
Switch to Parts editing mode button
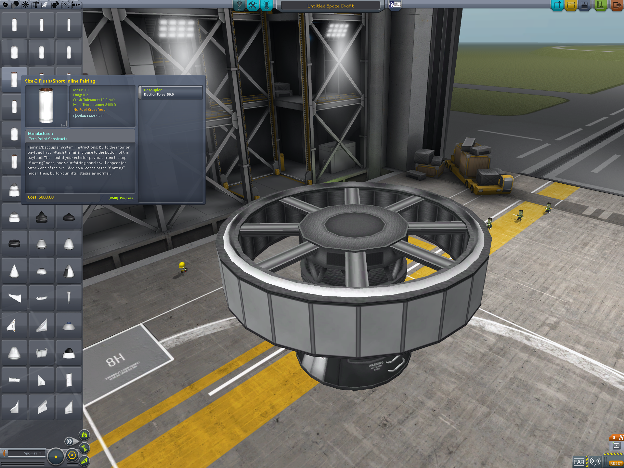[239, 5]
